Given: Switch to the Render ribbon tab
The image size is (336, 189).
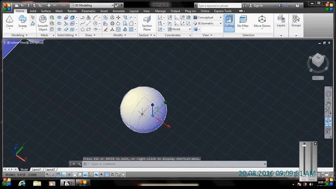Looking at the screenshot, I should click(72, 11).
